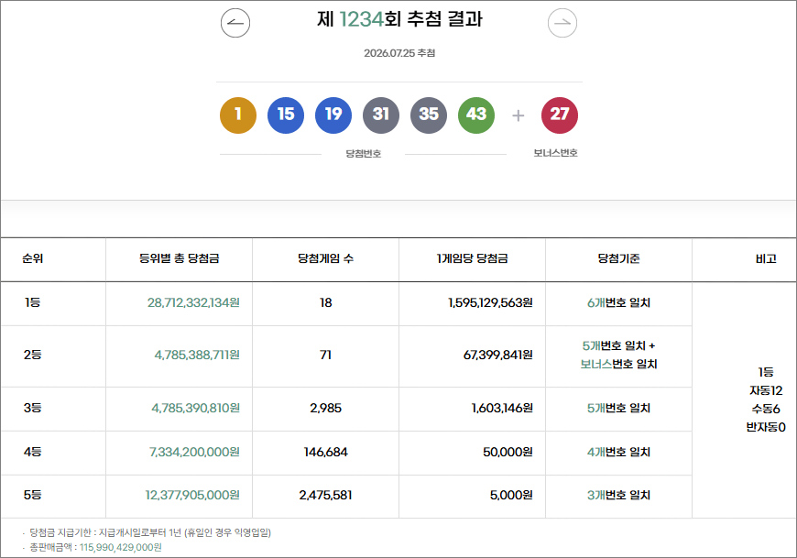Click the 5개번호 일치 + 보너스번호 일치 criterion

(618, 355)
